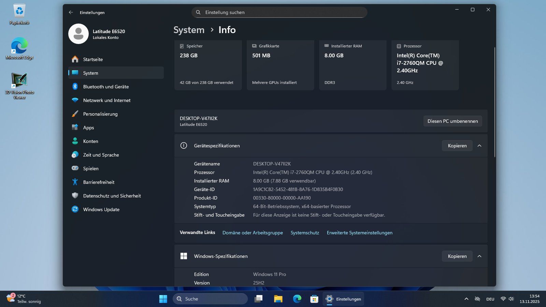Viewport: 546px width, 307px height.
Task: Click the System breadcrumb in header
Action: pos(189,30)
